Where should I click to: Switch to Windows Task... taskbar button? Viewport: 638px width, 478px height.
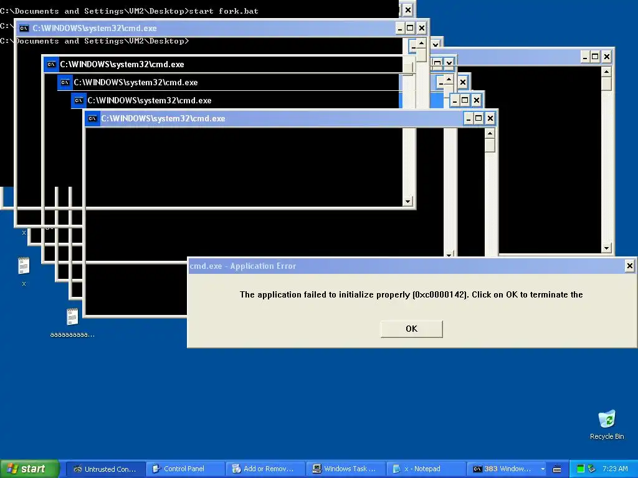[x=345, y=469]
